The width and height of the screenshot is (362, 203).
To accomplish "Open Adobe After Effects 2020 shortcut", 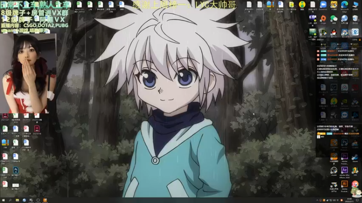I will [x=344, y=171].
